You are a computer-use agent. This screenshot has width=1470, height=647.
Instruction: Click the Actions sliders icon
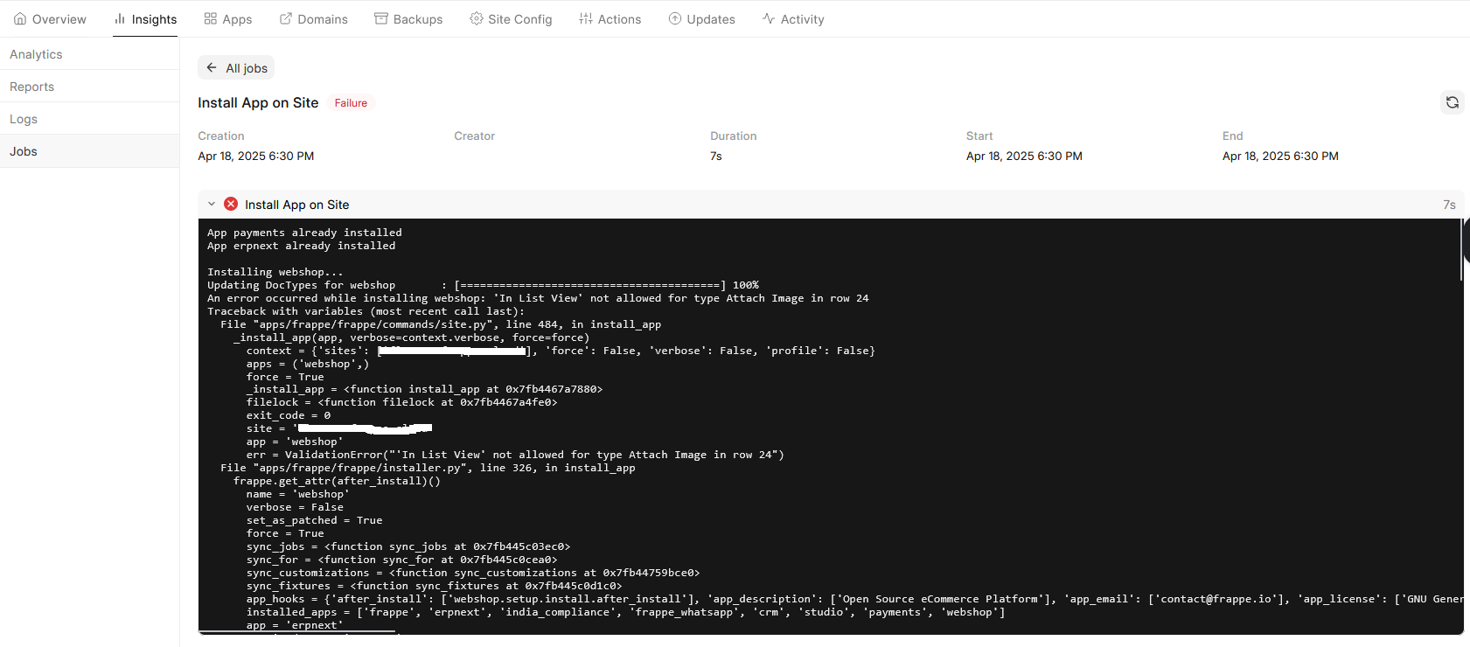[x=586, y=18]
